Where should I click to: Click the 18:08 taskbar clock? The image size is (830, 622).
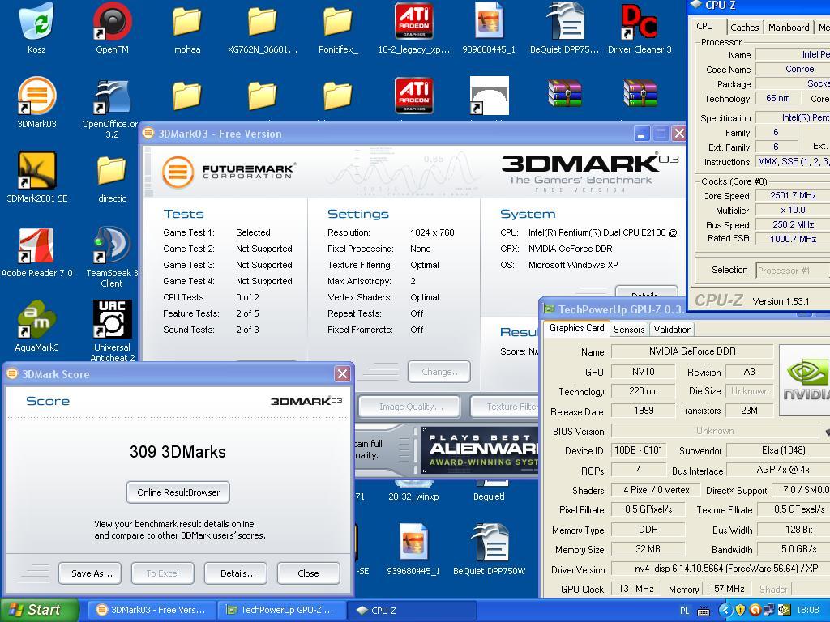pos(807,611)
